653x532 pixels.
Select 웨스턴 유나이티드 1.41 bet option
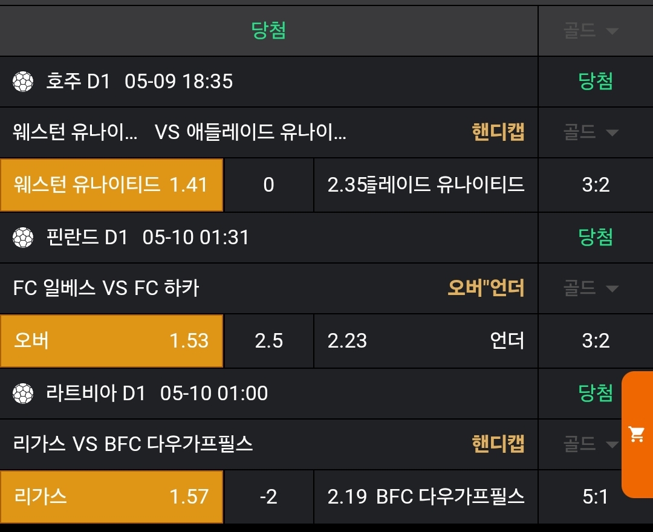[x=111, y=185]
